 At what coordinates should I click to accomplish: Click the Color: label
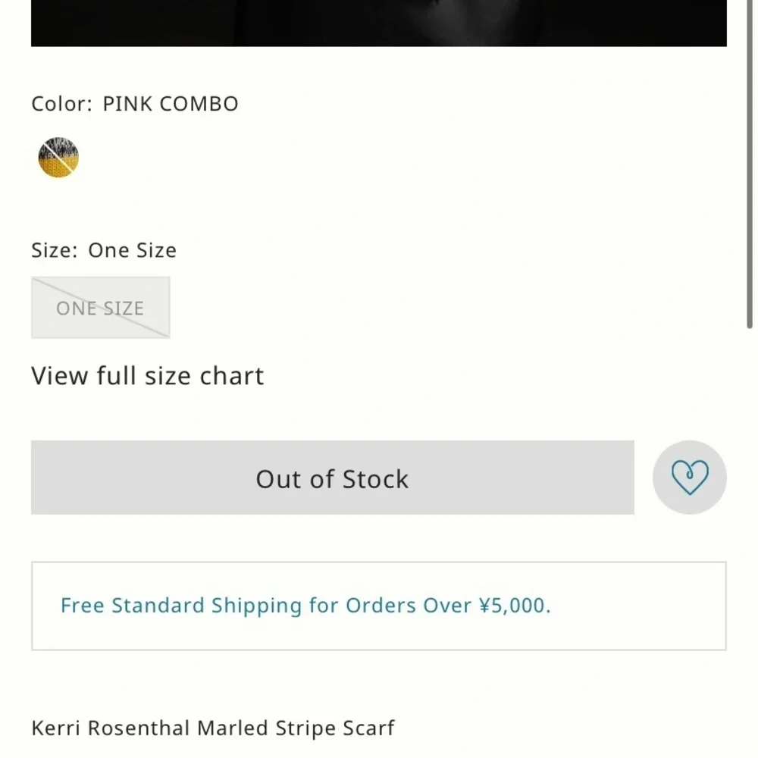tap(62, 103)
